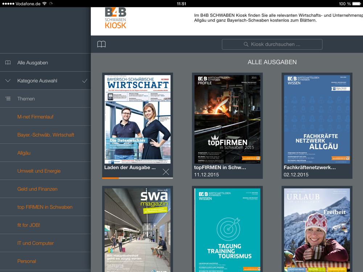
Task: Choose fit for JOB! category
Action: tap(45, 225)
